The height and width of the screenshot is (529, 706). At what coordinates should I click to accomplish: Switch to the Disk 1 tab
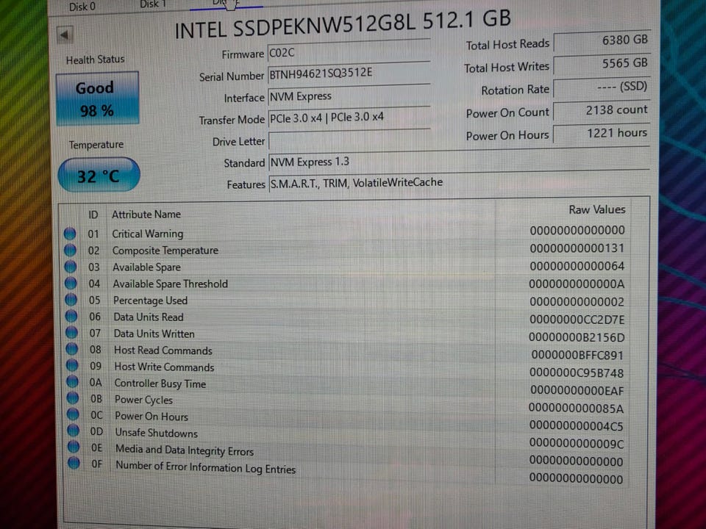click(x=153, y=4)
